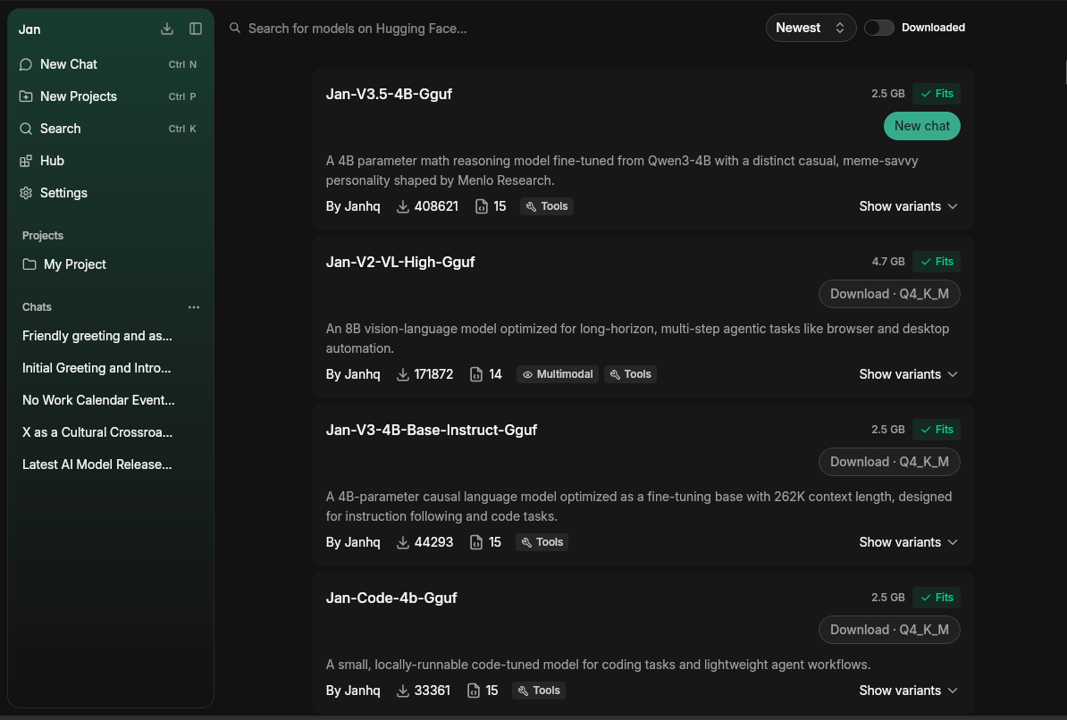This screenshot has width=1067, height=720.
Task: Download Q4_K_M for Jan-Code-4b-Gguf
Action: (888, 630)
